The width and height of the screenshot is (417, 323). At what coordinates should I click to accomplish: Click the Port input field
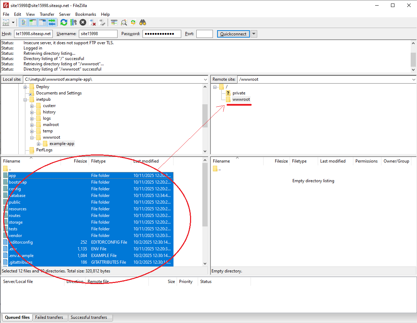204,34
